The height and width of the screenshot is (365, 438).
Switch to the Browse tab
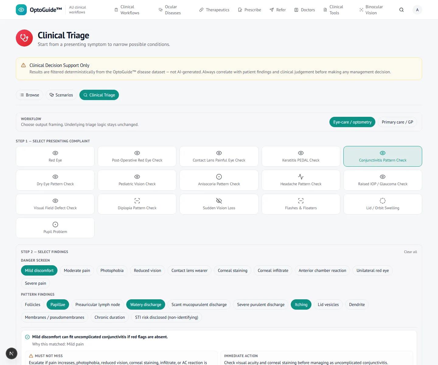(30, 95)
